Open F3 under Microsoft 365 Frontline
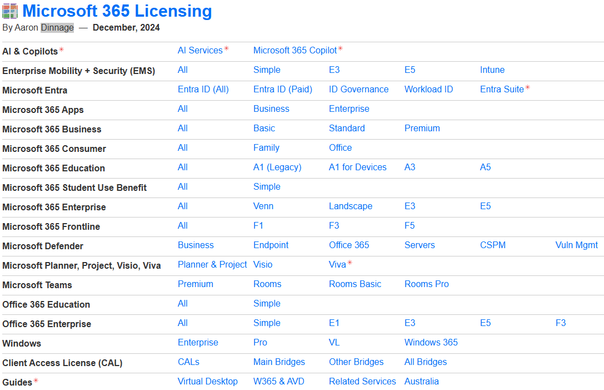The width and height of the screenshot is (604, 390). (x=333, y=225)
